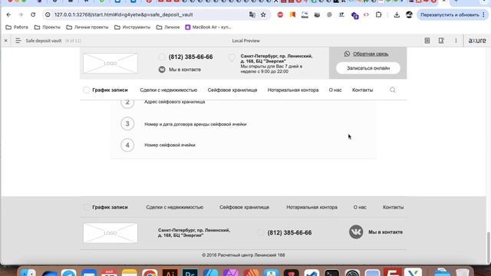Open 'О нас' in the top navigation
The height and width of the screenshot is (276, 491).
(335, 90)
